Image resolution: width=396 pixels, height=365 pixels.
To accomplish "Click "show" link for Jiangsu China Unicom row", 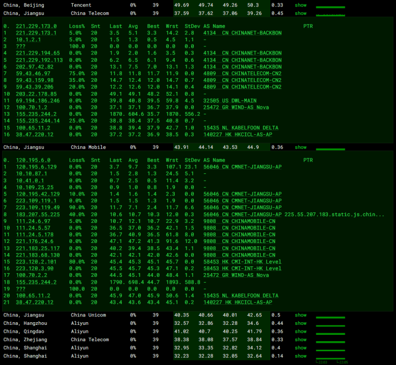I will tap(300, 315).
